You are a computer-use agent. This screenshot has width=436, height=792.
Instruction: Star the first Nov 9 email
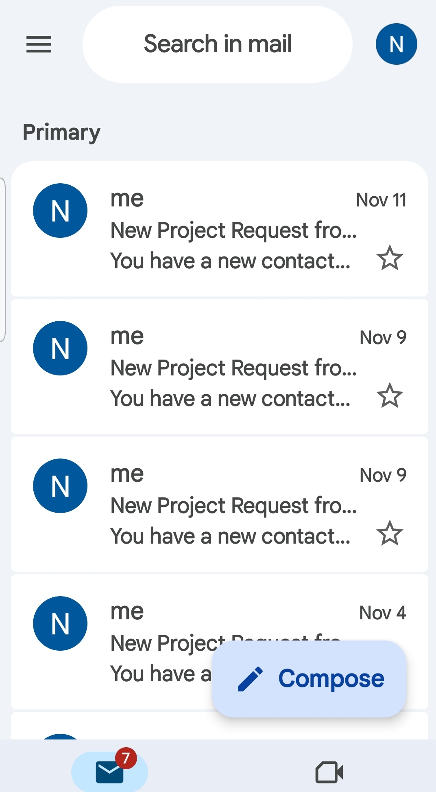pyautogui.click(x=390, y=395)
